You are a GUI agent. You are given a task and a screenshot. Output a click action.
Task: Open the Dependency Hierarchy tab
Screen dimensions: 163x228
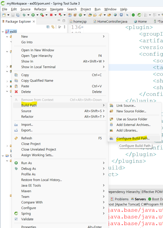(124, 192)
